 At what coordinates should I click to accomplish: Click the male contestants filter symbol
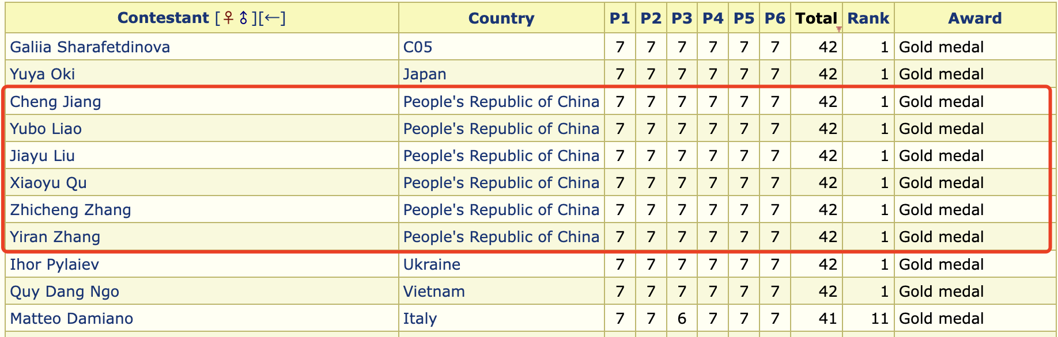(243, 18)
